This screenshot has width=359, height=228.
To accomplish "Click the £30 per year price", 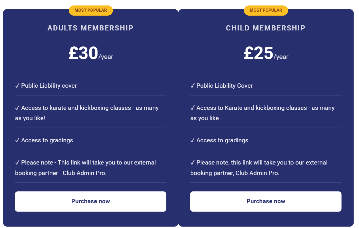I will tap(91, 53).
